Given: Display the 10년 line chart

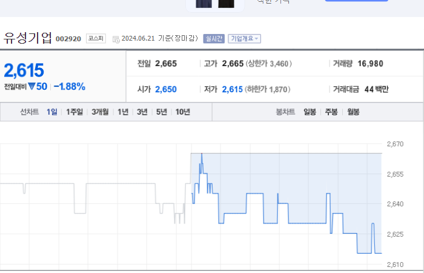Looking at the screenshot, I should coord(183,112).
